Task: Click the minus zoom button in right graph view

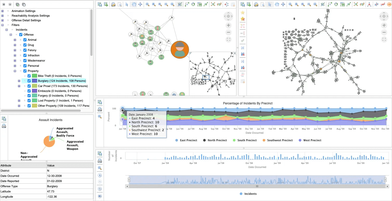Action: pos(384,32)
